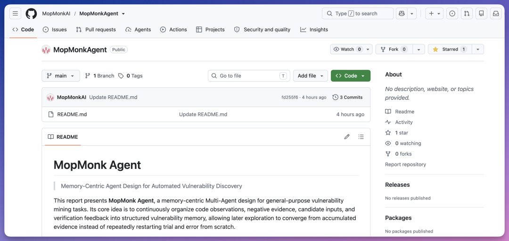Open Activity link in About sidebar
Screen dimensions: 509x241
tap(399, 122)
